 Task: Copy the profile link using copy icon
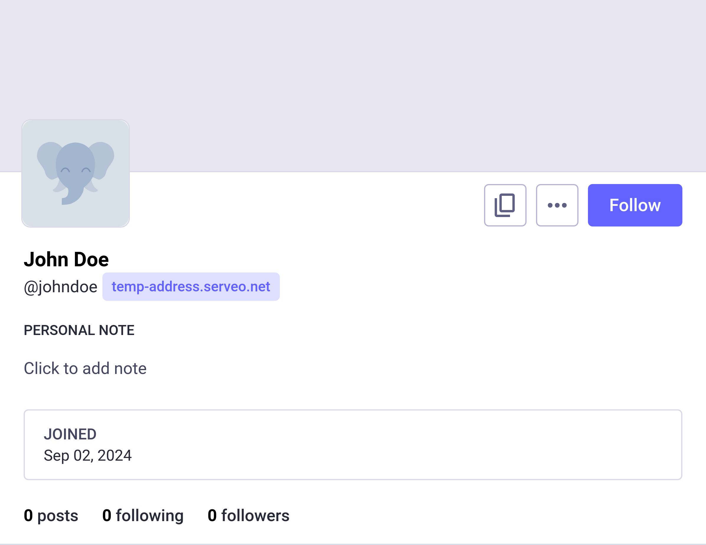[x=505, y=205]
